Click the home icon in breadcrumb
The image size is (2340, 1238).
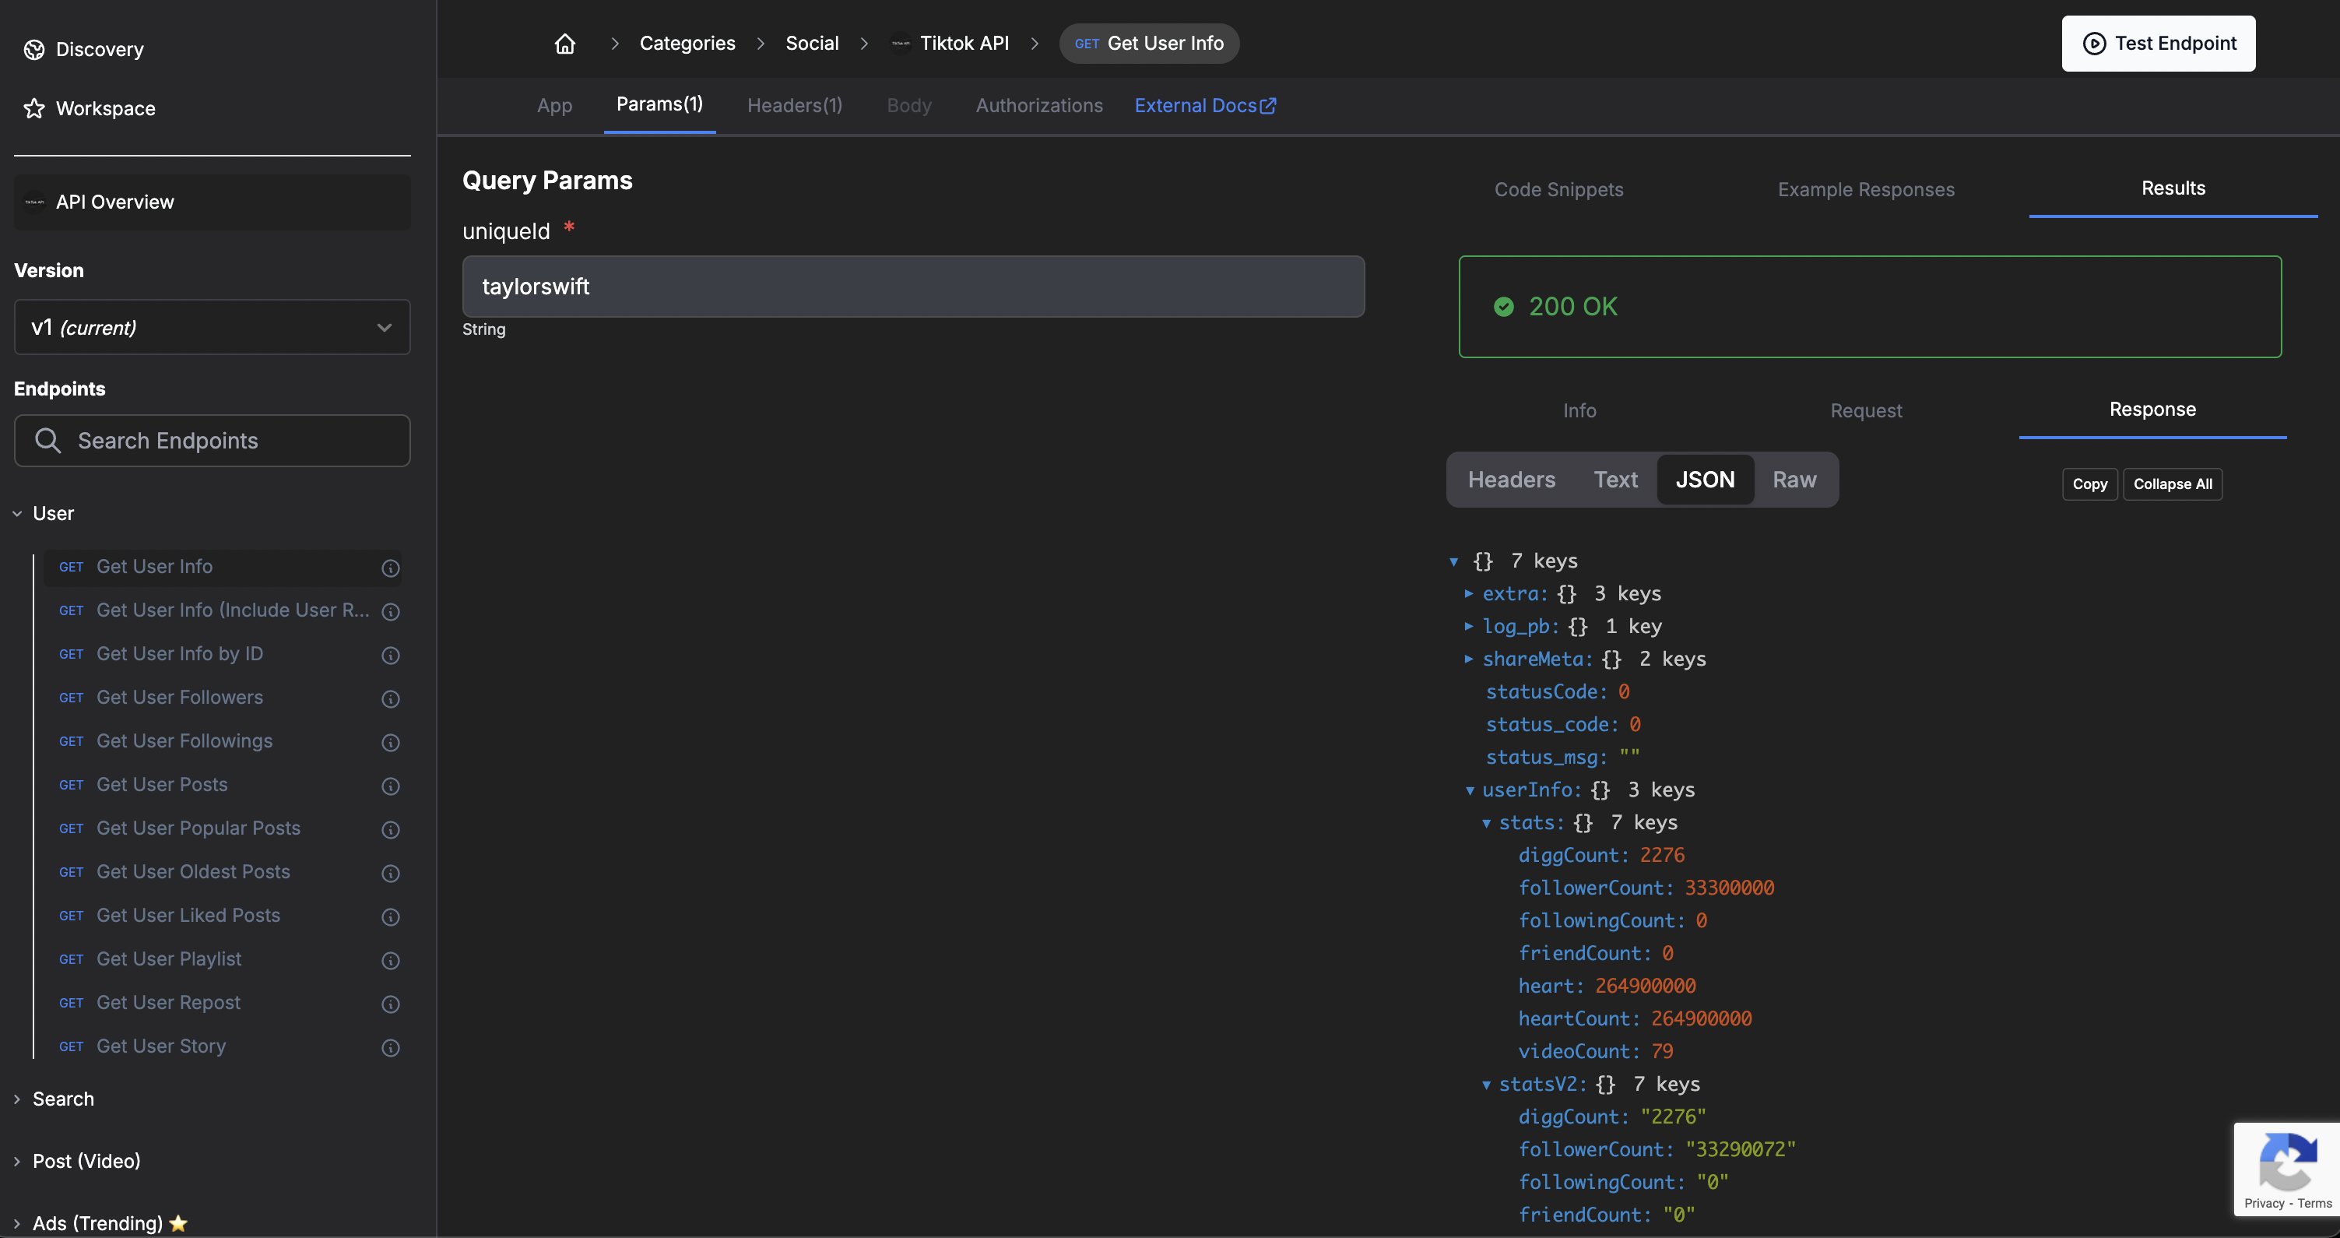(564, 44)
